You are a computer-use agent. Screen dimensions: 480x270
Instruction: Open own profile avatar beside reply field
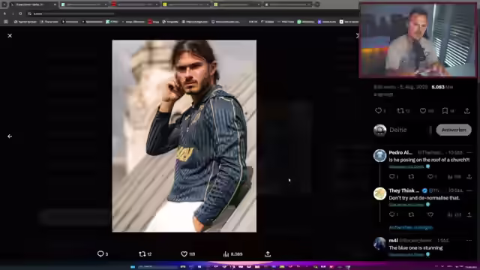pos(380,130)
